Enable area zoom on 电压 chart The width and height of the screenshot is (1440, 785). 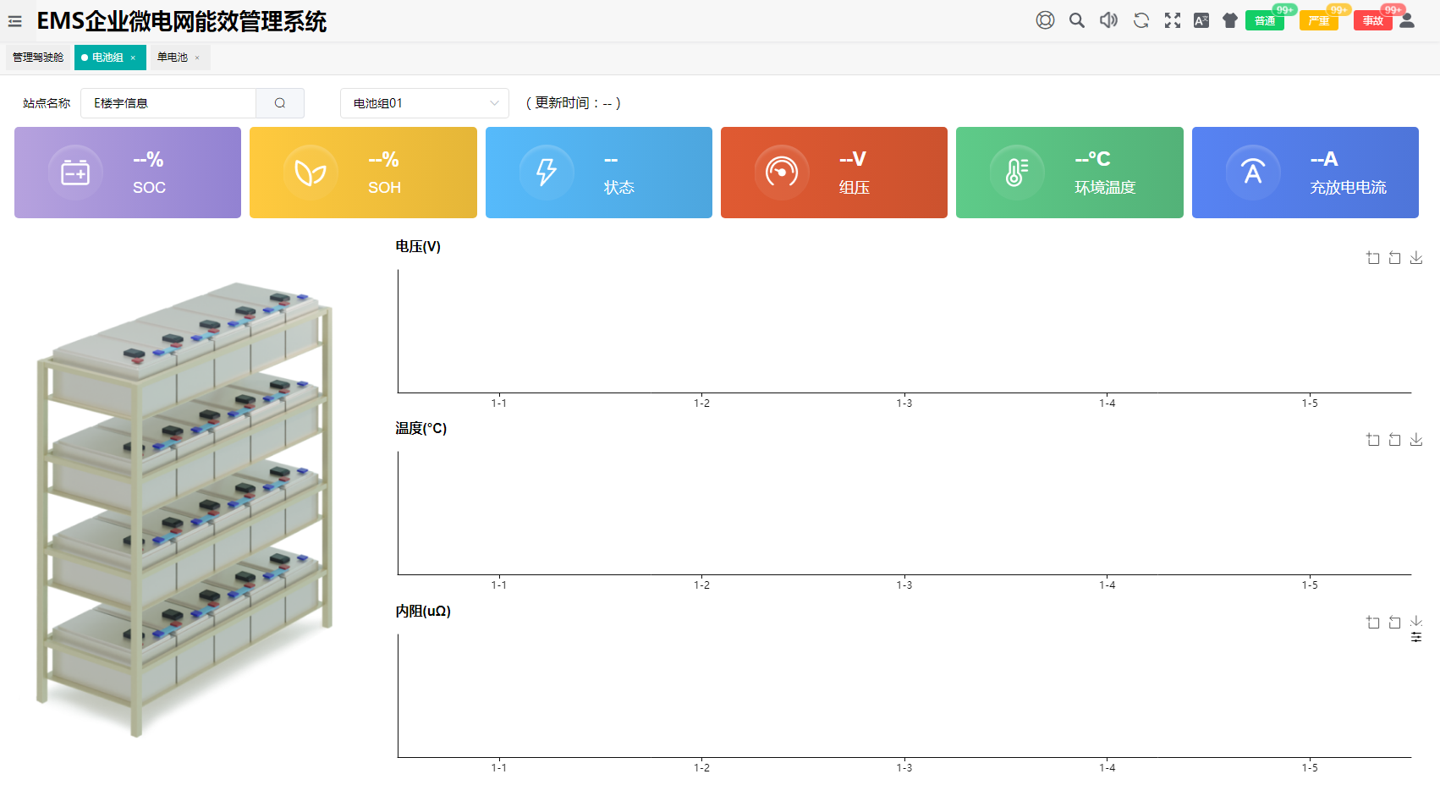tap(1373, 258)
